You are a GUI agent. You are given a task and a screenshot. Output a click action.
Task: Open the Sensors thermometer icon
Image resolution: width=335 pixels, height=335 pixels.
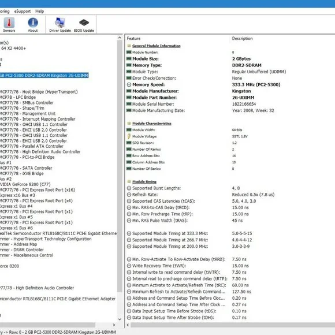(x=9, y=23)
